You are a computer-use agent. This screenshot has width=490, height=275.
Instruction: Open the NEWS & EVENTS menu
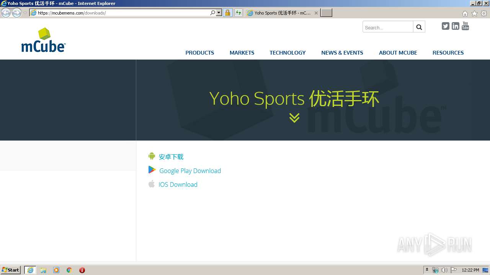point(342,53)
